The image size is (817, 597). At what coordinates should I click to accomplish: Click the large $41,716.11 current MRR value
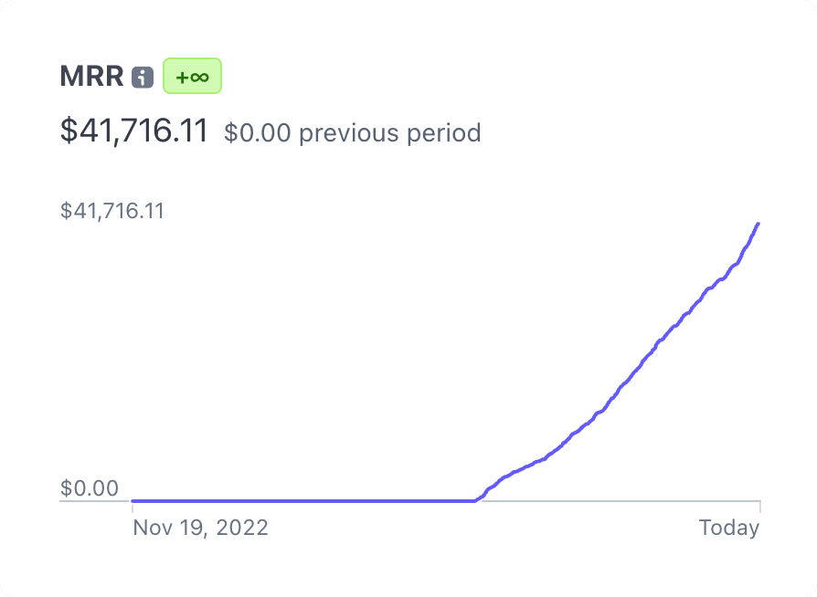pos(134,131)
